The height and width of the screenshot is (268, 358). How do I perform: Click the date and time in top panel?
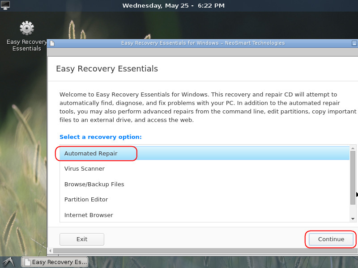[174, 5]
